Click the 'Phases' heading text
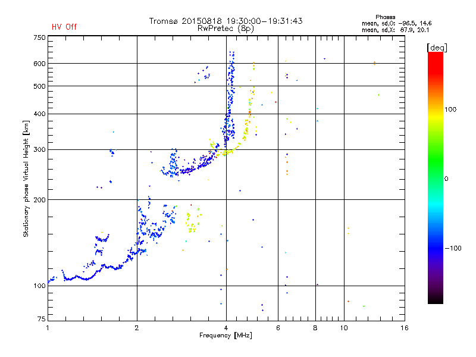The height and width of the screenshot is (357, 476). [x=385, y=17]
